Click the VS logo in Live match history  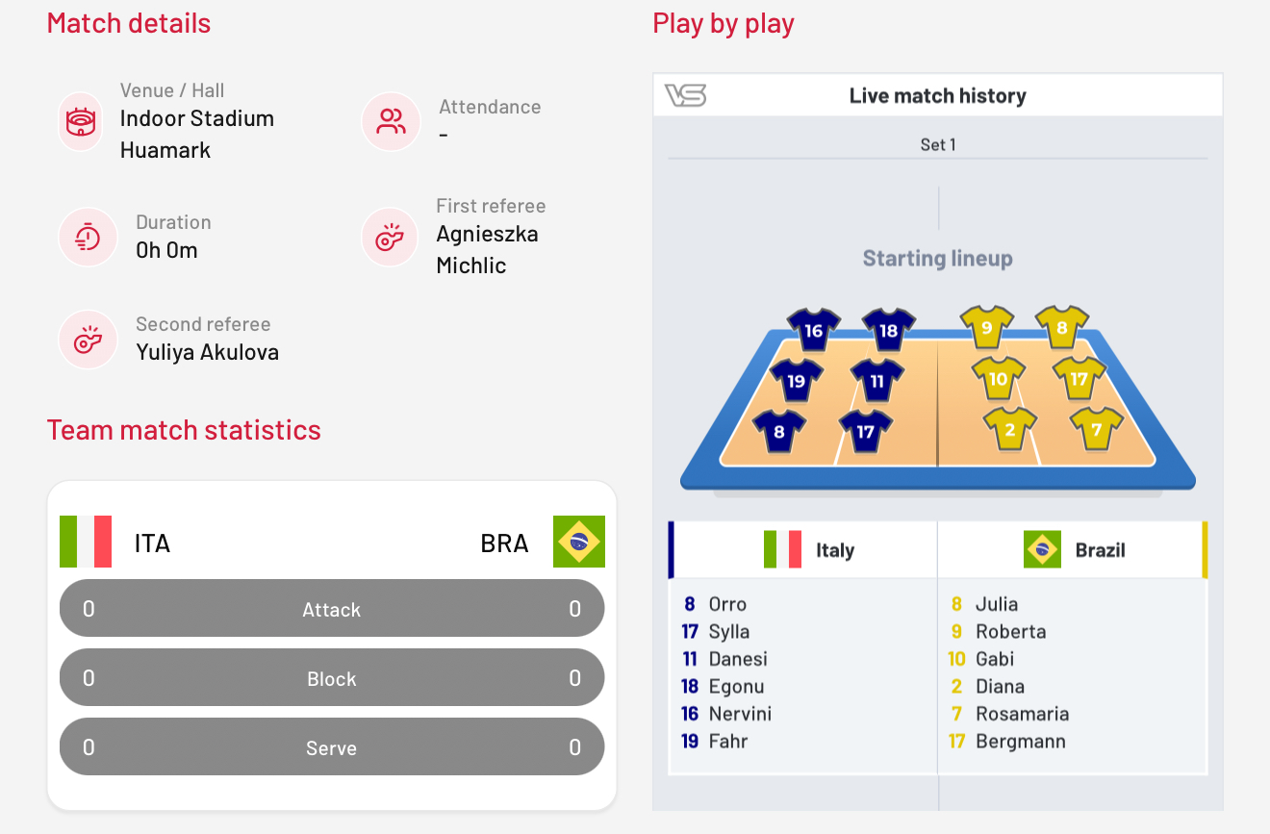685,95
